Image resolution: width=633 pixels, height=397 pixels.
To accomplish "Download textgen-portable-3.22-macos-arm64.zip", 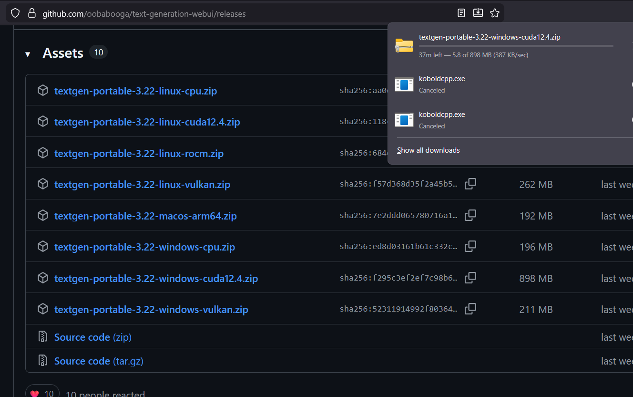I will [145, 216].
